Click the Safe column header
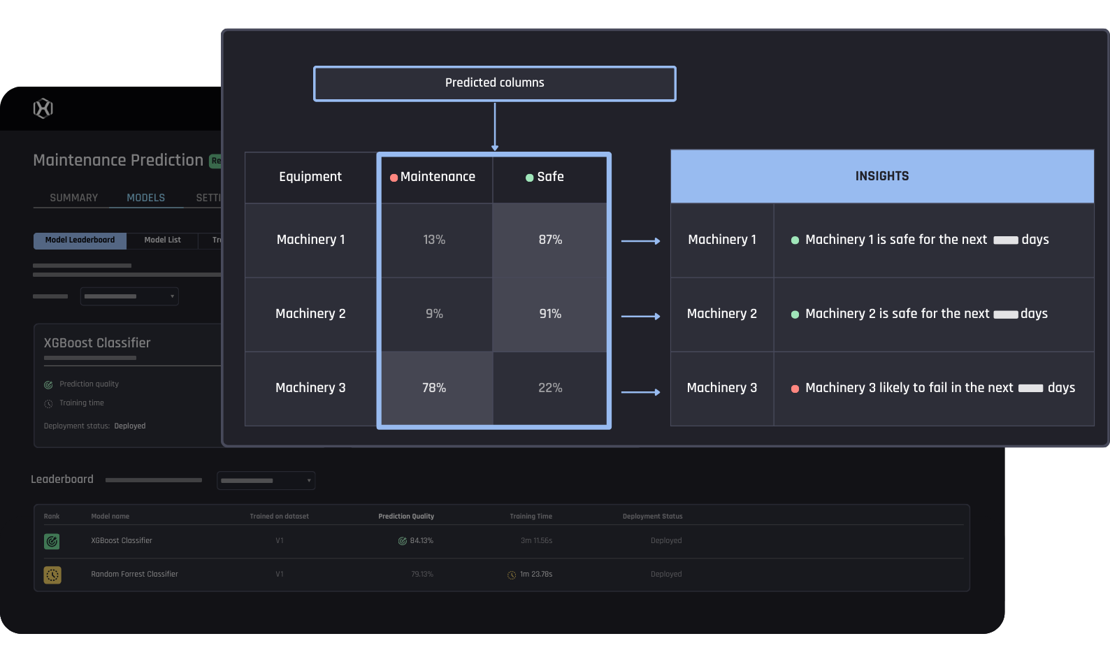This screenshot has width=1110, height=664. tap(550, 177)
